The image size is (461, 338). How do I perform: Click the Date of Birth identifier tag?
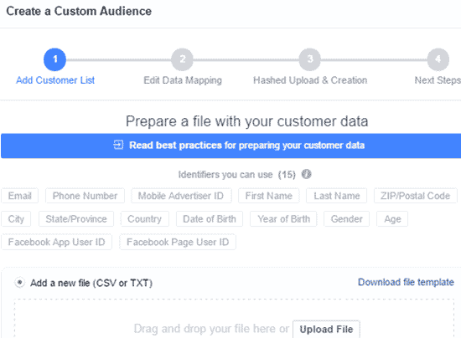pyautogui.click(x=210, y=219)
